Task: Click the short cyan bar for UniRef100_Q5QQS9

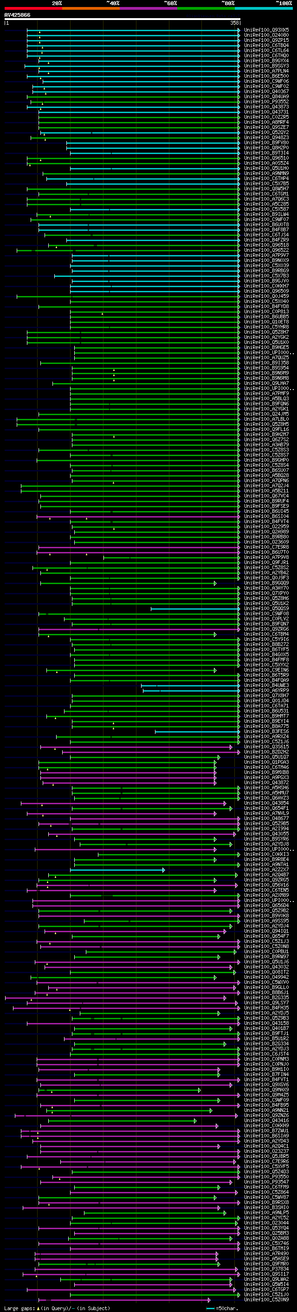Action: (195, 609)
